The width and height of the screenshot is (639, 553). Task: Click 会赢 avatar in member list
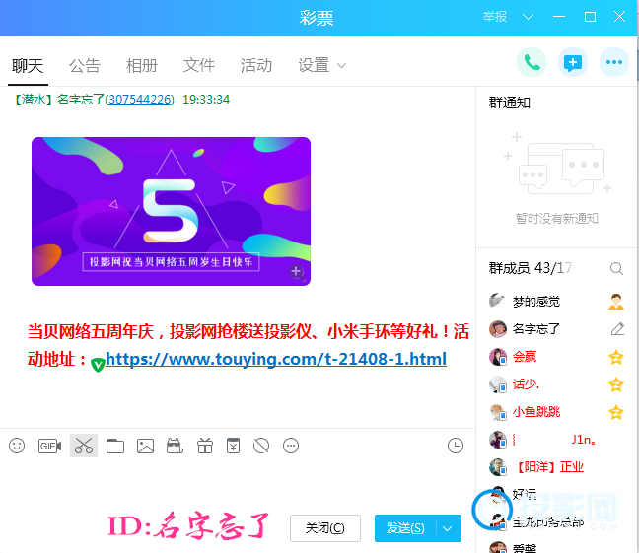(x=498, y=357)
